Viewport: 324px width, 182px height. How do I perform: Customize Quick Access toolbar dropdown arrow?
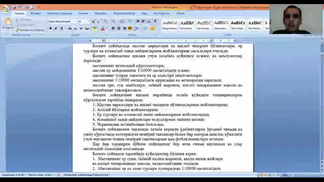39,8
